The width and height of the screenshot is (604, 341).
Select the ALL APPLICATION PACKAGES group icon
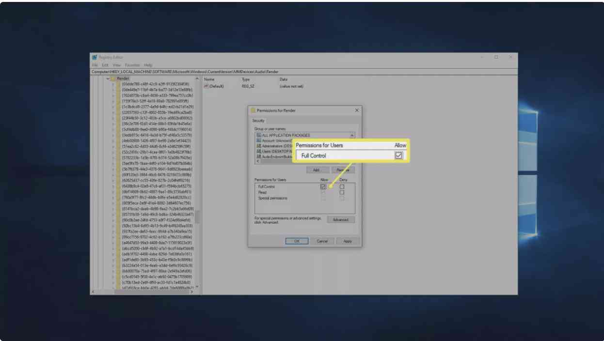pos(258,135)
